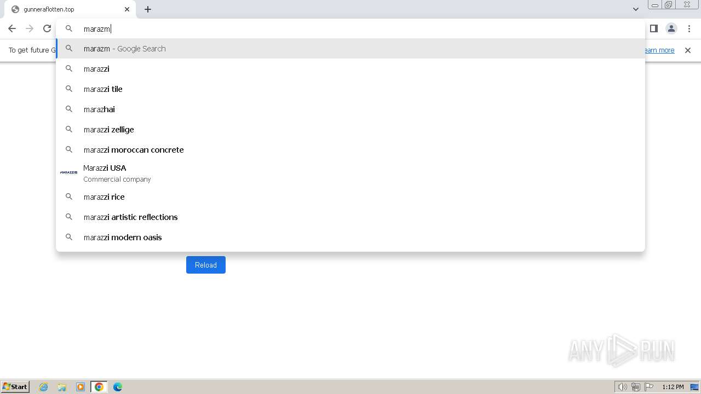Click the forward navigation arrow
Viewport: 701px width, 394px height.
[x=30, y=28]
